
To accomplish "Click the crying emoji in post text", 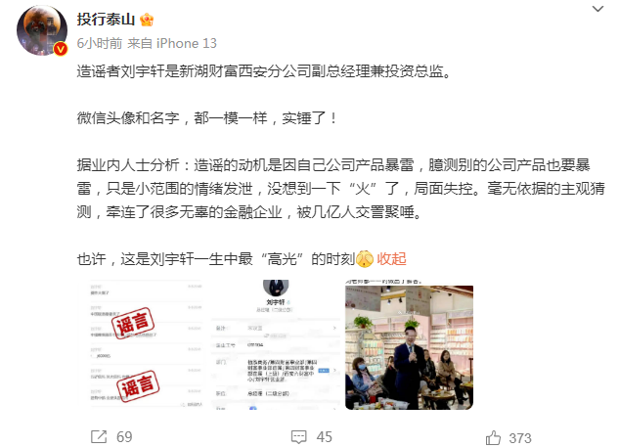I will click(x=365, y=259).
